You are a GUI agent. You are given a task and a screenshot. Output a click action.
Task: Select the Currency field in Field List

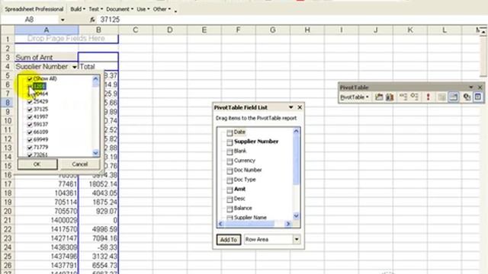pyautogui.click(x=244, y=161)
